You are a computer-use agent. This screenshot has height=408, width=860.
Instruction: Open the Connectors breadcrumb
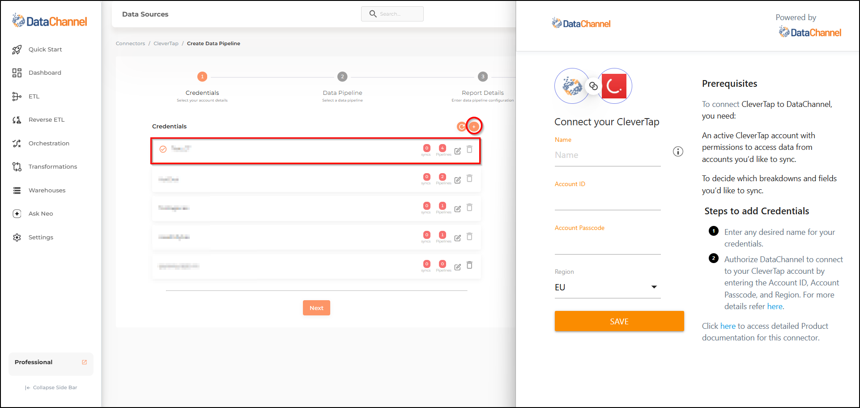(x=130, y=43)
